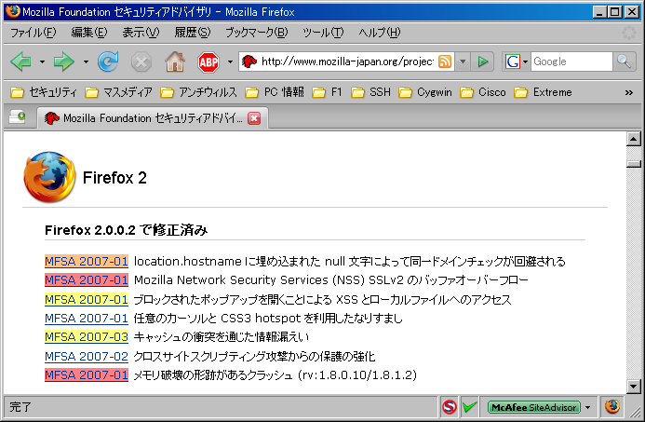Click the McAfee SiteAdvisor button
The image size is (645, 422).
[534, 407]
